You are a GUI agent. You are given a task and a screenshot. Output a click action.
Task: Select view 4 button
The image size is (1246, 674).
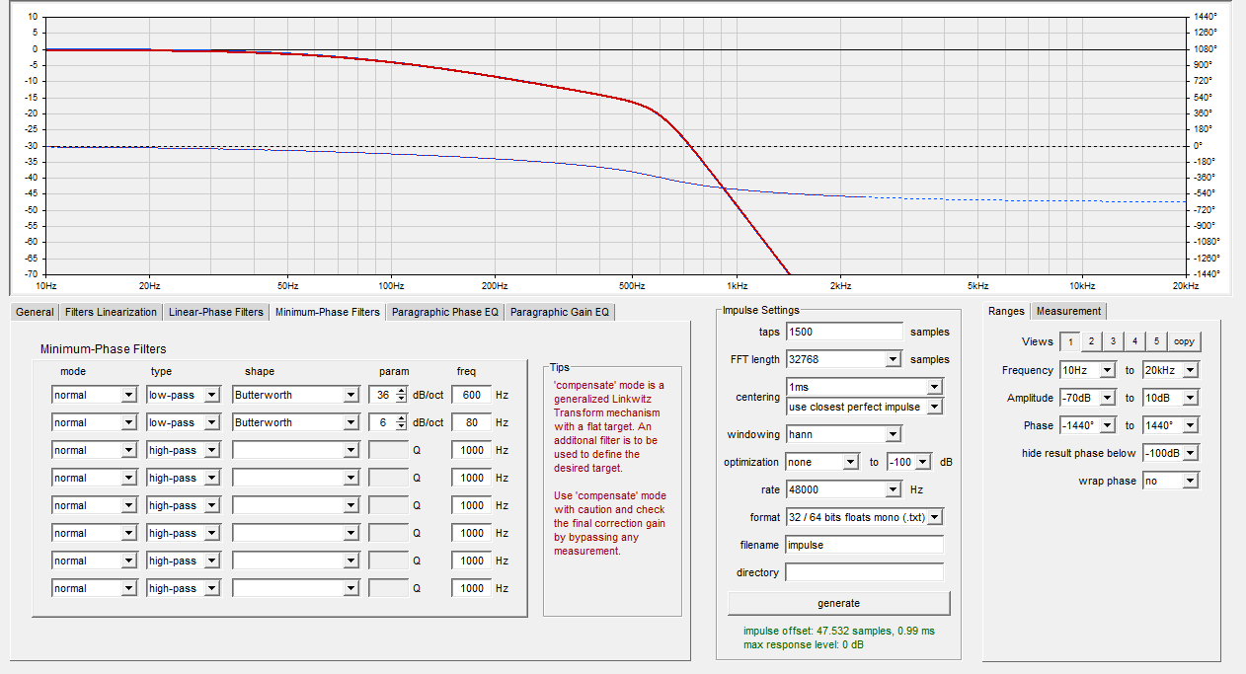(1134, 341)
